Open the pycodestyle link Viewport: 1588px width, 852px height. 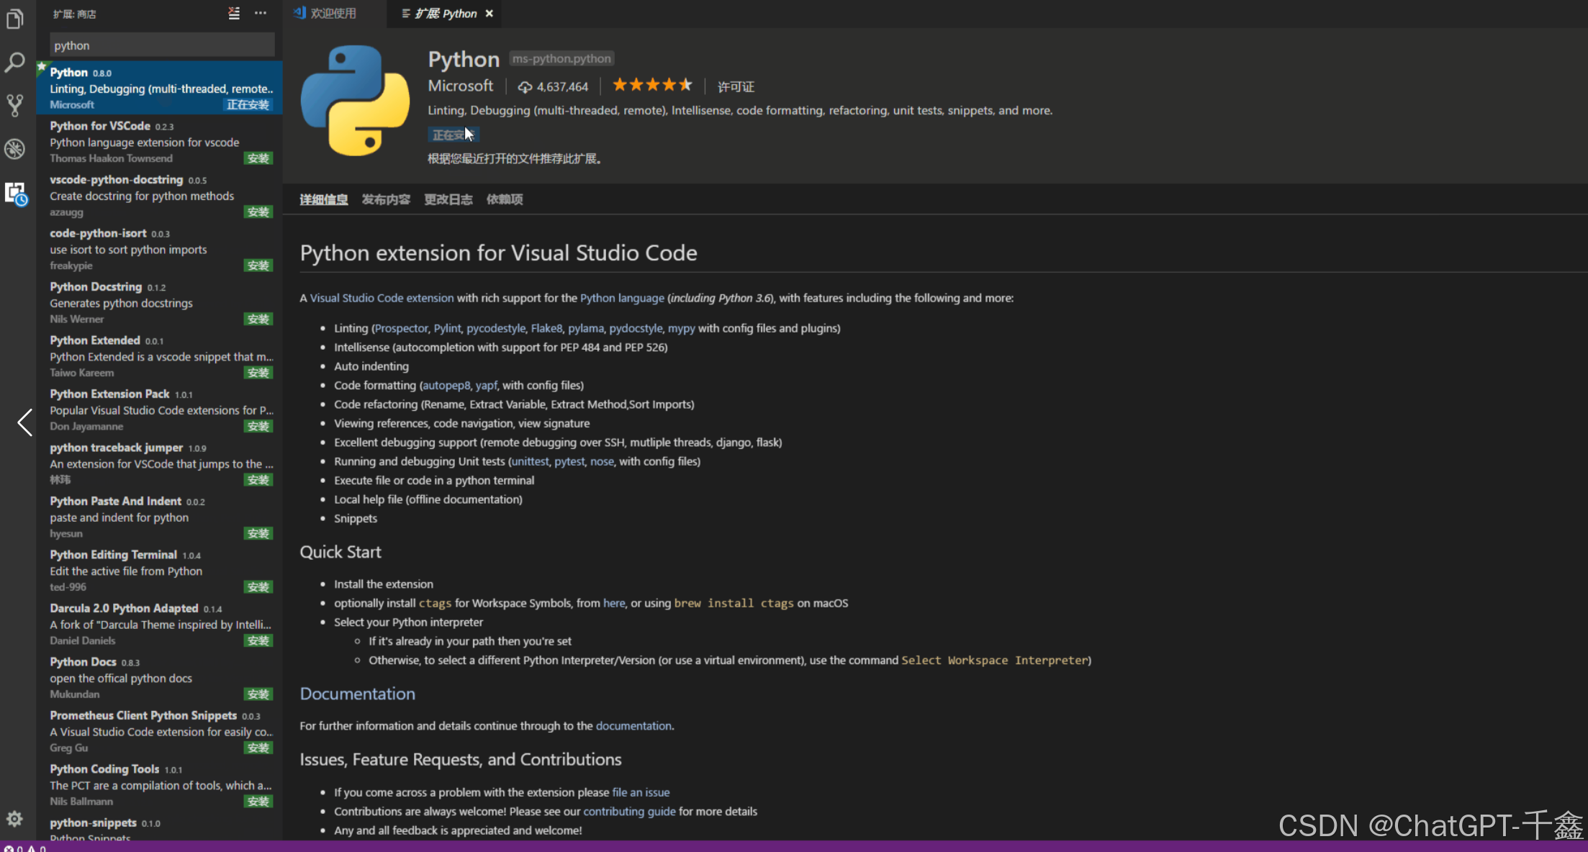click(496, 328)
